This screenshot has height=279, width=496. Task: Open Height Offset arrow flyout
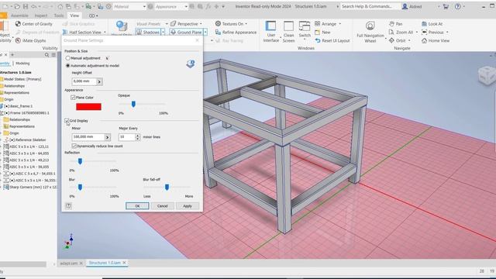click(99, 81)
